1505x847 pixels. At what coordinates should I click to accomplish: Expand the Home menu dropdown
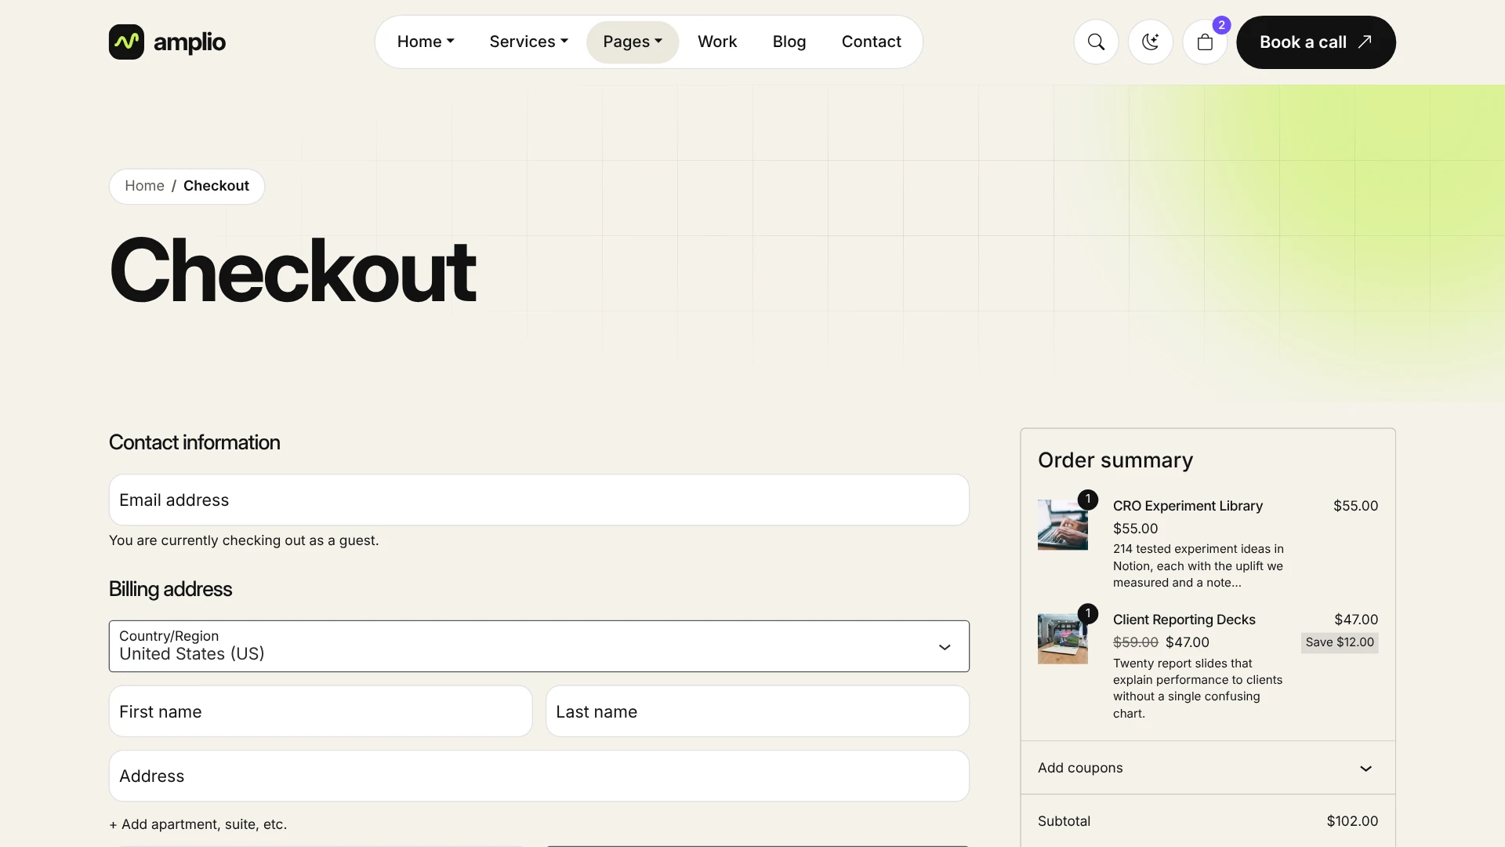coord(426,42)
